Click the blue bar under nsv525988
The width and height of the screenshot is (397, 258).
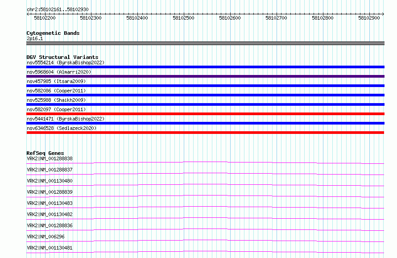(205, 104)
